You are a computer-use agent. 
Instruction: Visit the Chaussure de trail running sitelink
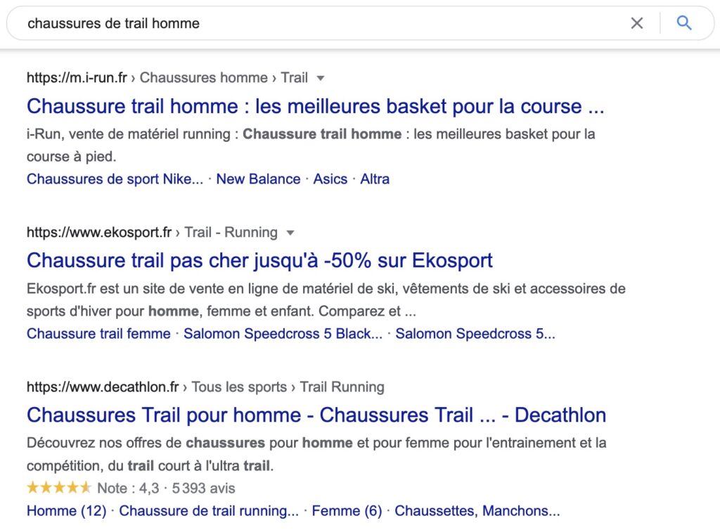209,511
